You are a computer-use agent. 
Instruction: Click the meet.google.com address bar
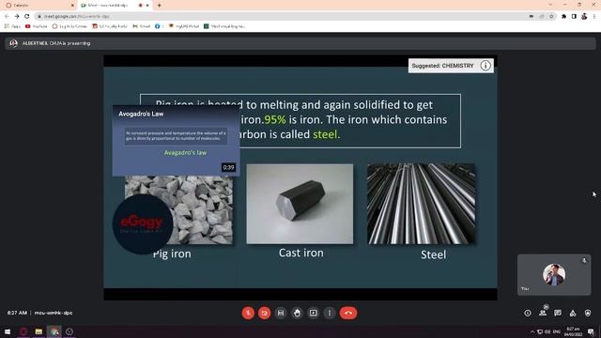coord(295,17)
